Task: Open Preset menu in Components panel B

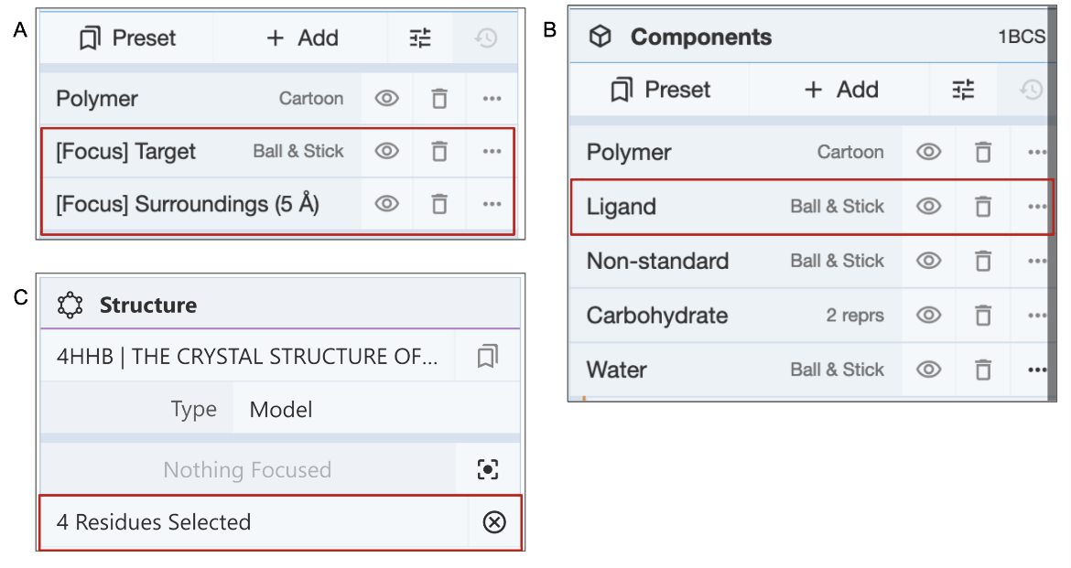Action: (x=660, y=90)
